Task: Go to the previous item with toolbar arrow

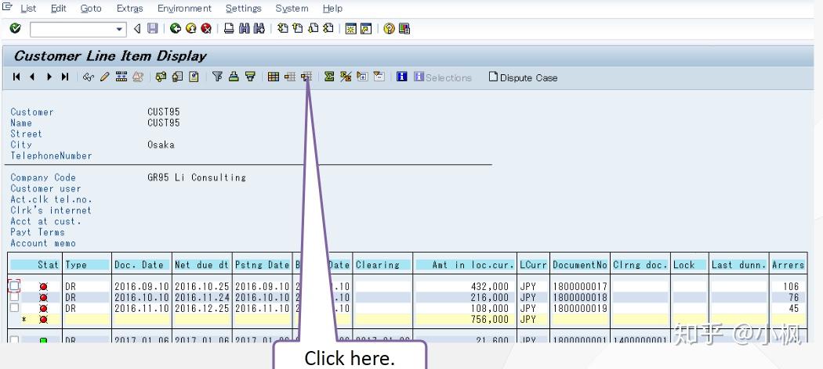Action: 33,77
